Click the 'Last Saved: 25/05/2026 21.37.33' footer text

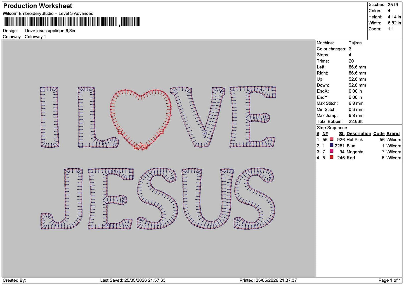tap(133, 280)
